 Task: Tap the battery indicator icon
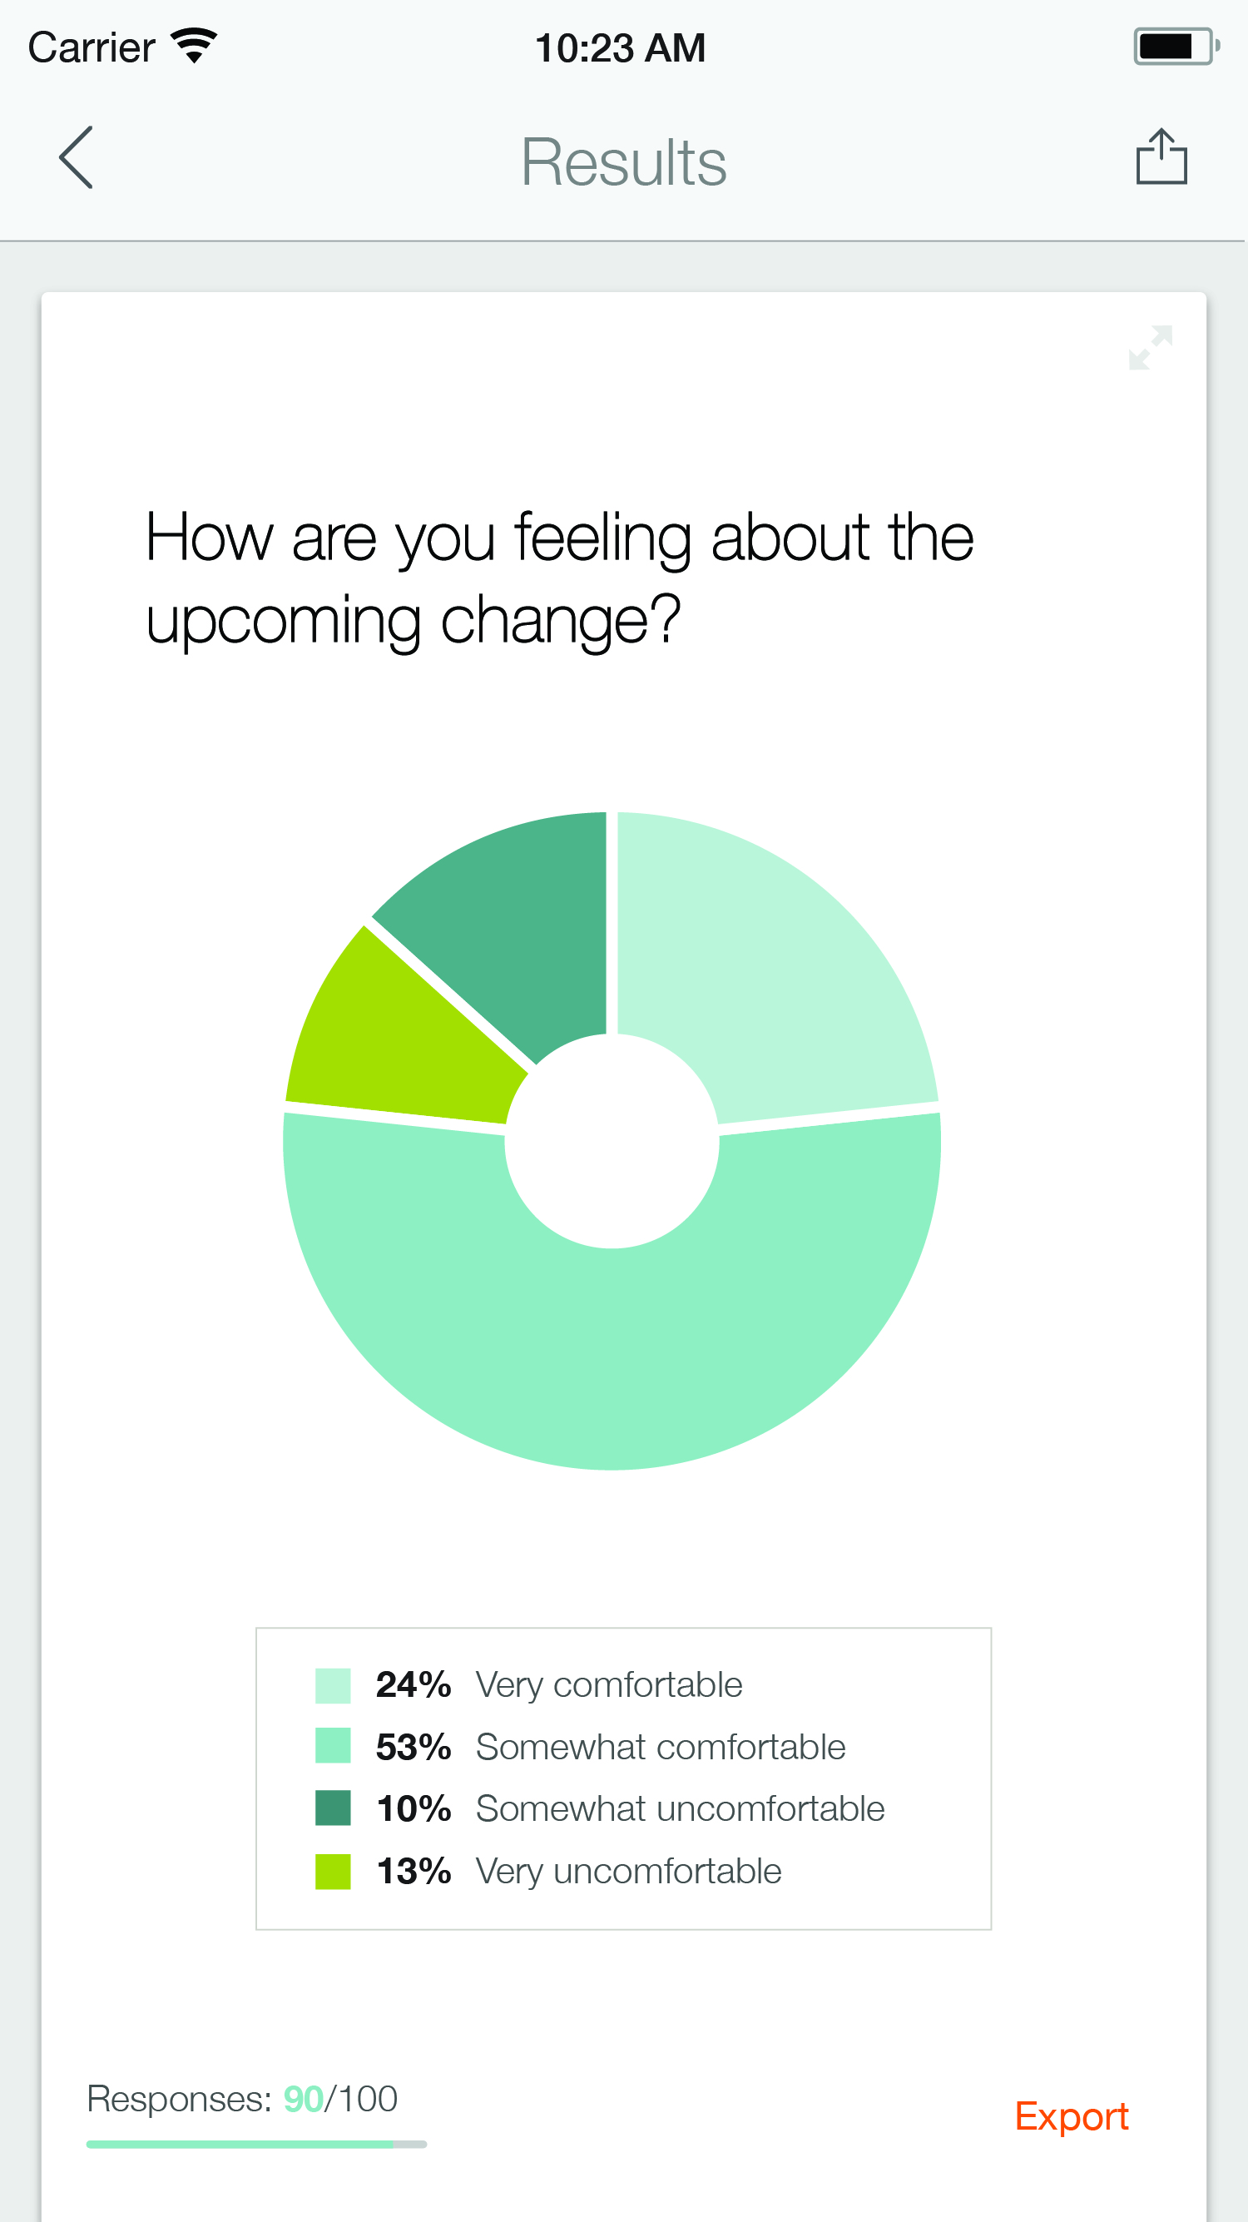pos(1176,47)
